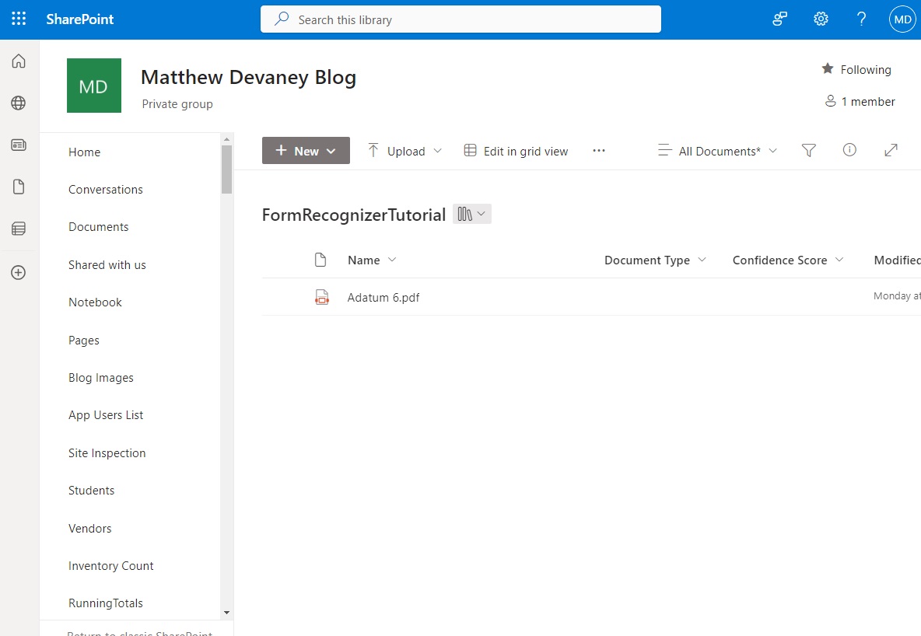Open the Adatum 6.pdf file
The width and height of the screenshot is (921, 636).
[383, 297]
